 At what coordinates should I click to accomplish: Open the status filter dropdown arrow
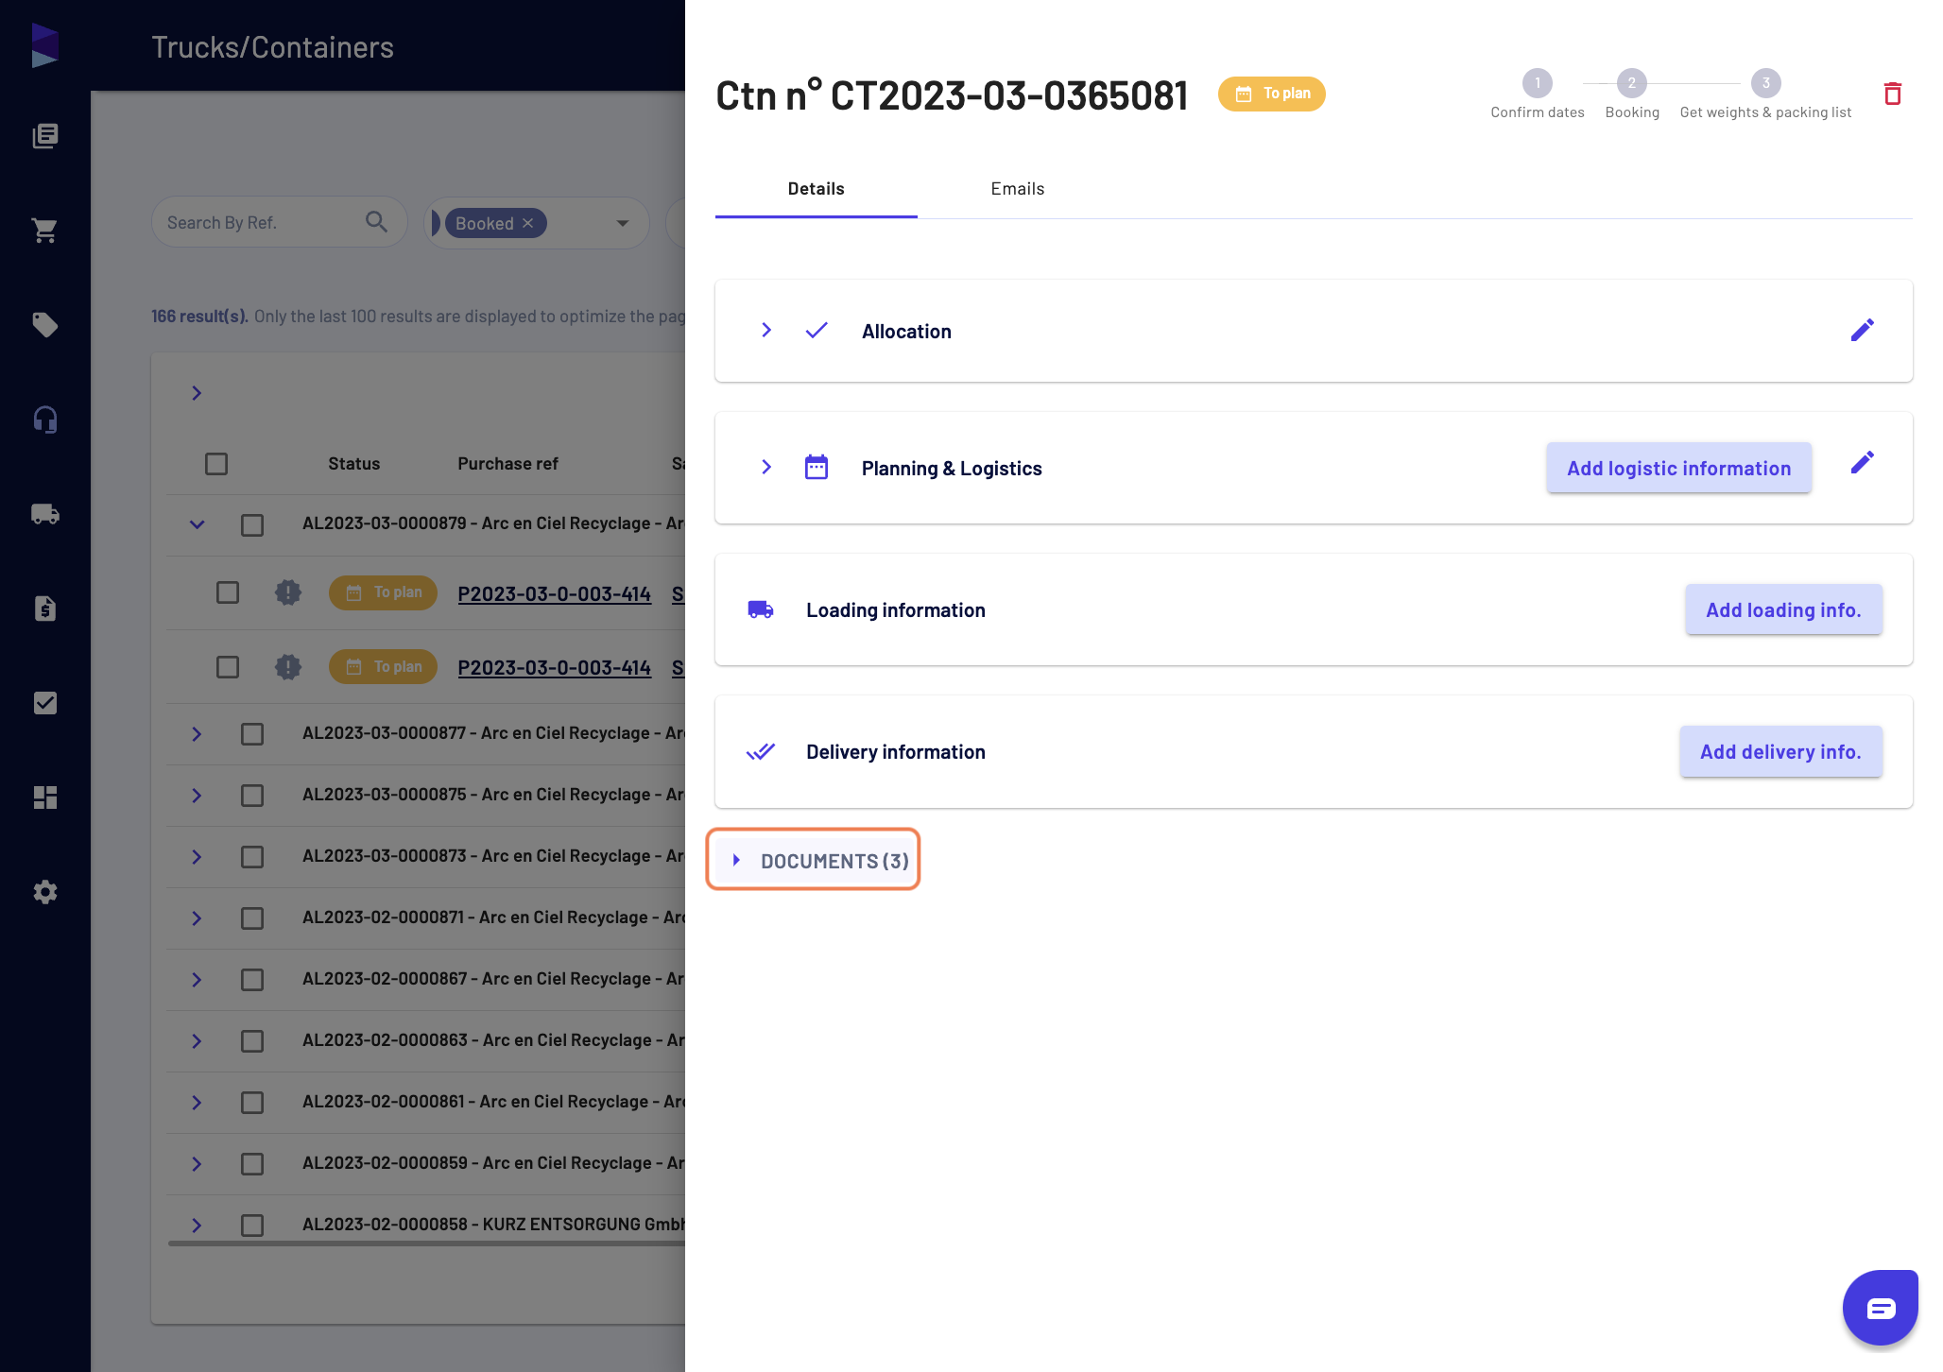click(622, 223)
